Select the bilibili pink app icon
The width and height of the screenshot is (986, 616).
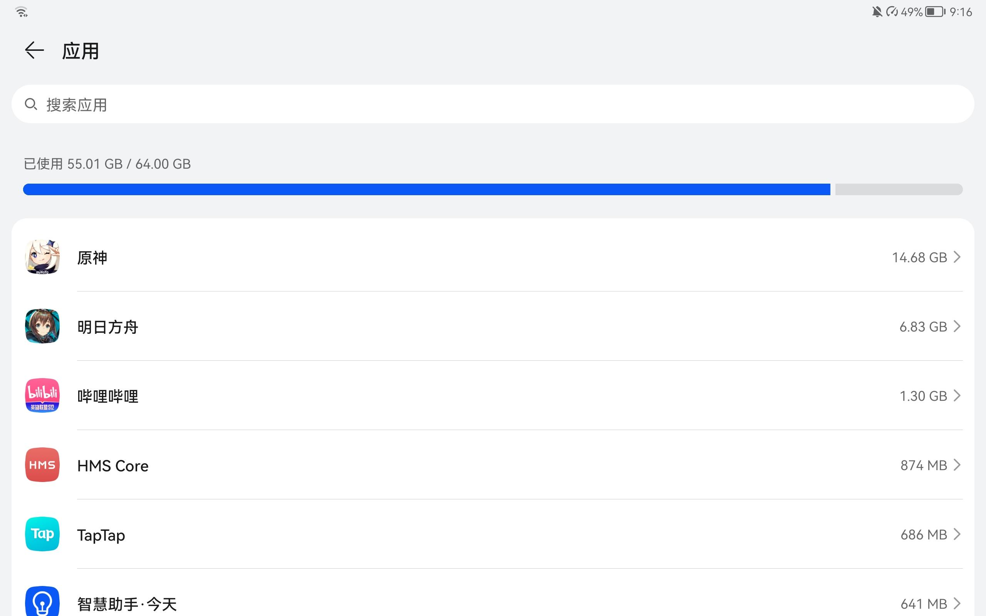[42, 396]
